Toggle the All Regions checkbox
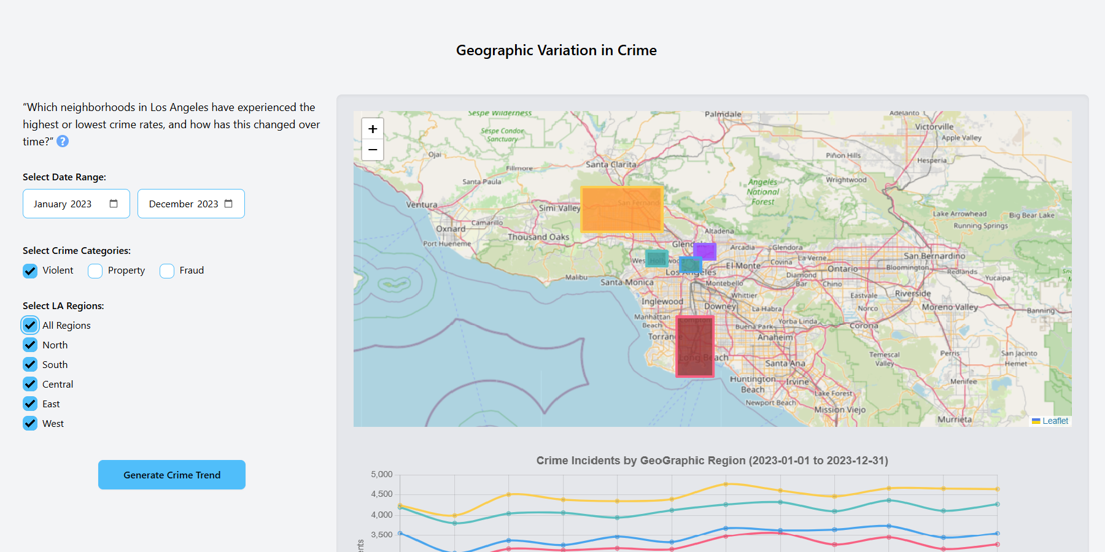 30,325
